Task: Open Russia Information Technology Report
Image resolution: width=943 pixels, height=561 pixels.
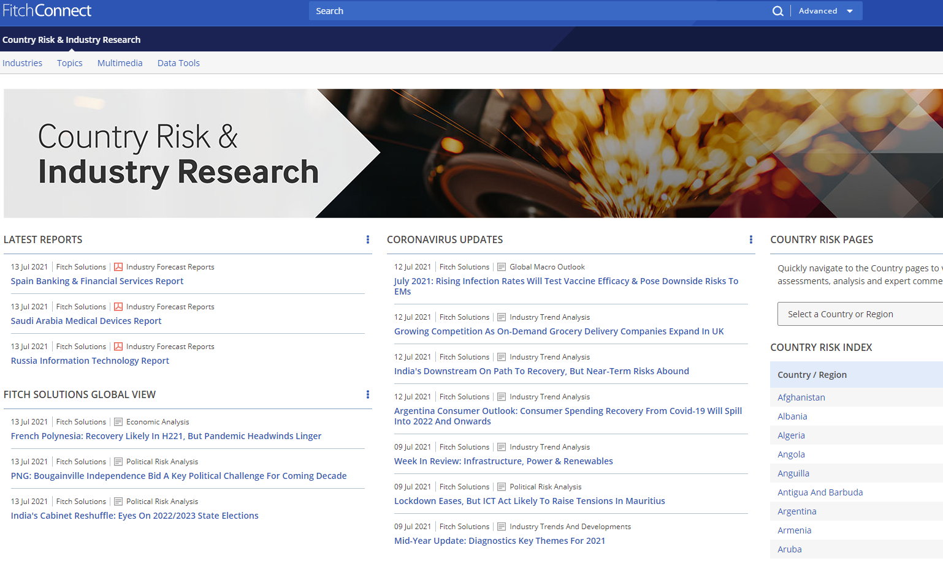Action: coord(90,361)
